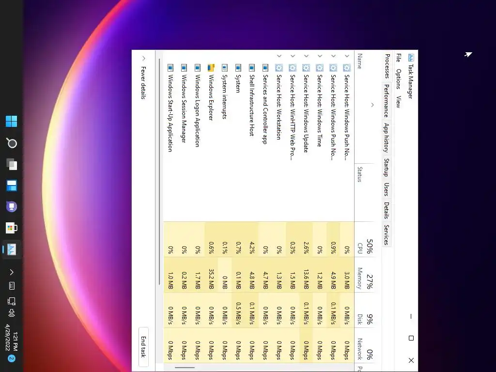The width and height of the screenshot is (496, 372).
Task: Sort by the Network column header
Action: pos(365,346)
